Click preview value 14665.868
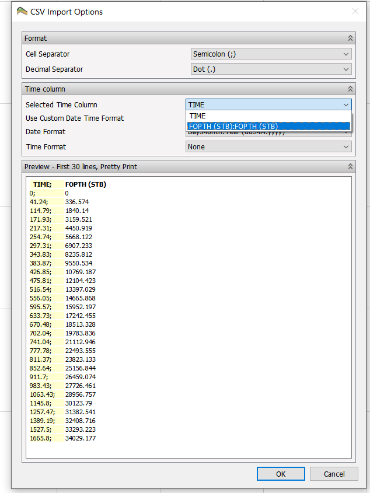Viewport: 370px width, 493px height. click(81, 298)
